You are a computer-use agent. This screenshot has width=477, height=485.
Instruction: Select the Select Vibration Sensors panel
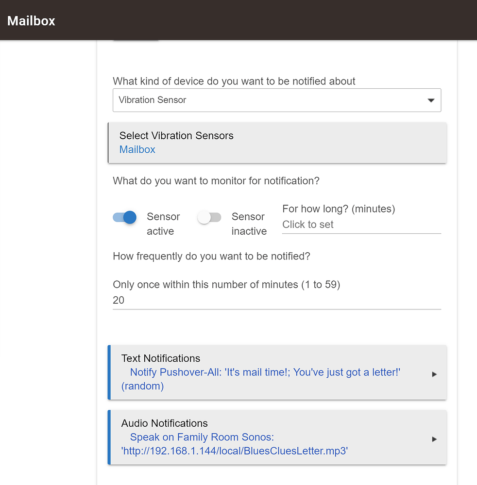pos(277,143)
